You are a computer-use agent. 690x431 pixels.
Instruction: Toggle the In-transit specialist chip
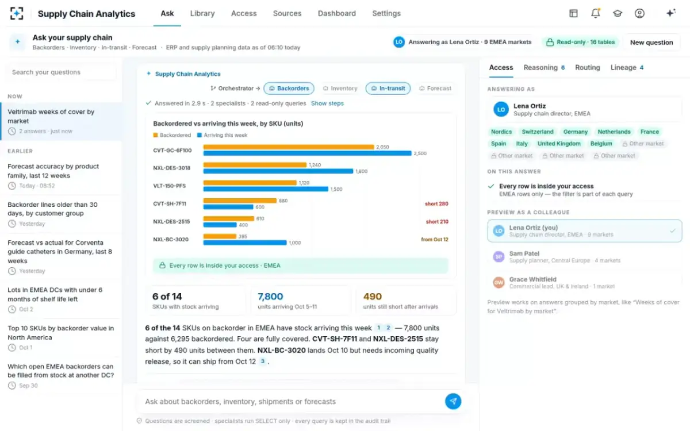[x=388, y=88]
